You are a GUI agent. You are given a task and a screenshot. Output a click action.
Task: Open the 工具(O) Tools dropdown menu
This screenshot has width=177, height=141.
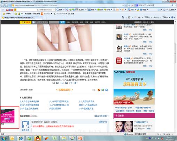tap(166, 17)
